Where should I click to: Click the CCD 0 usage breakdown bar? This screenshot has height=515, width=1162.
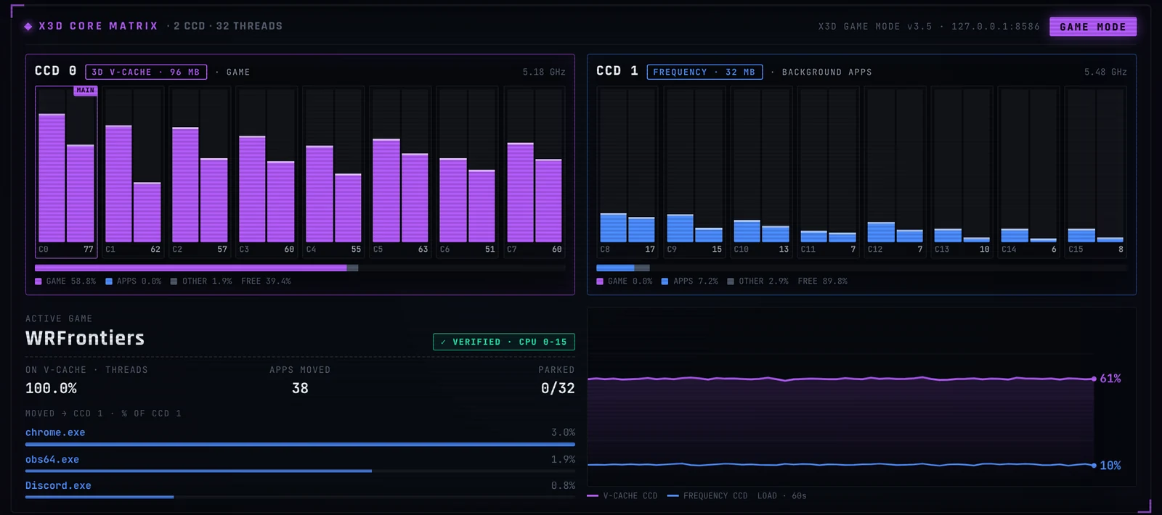[x=300, y=268]
